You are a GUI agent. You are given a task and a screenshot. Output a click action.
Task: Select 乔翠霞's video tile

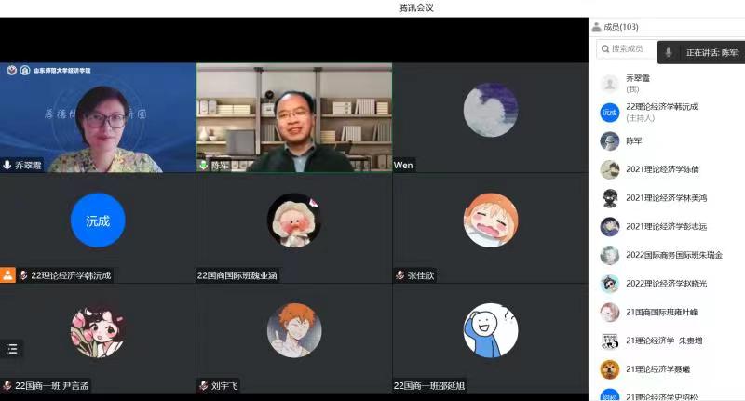click(x=98, y=117)
